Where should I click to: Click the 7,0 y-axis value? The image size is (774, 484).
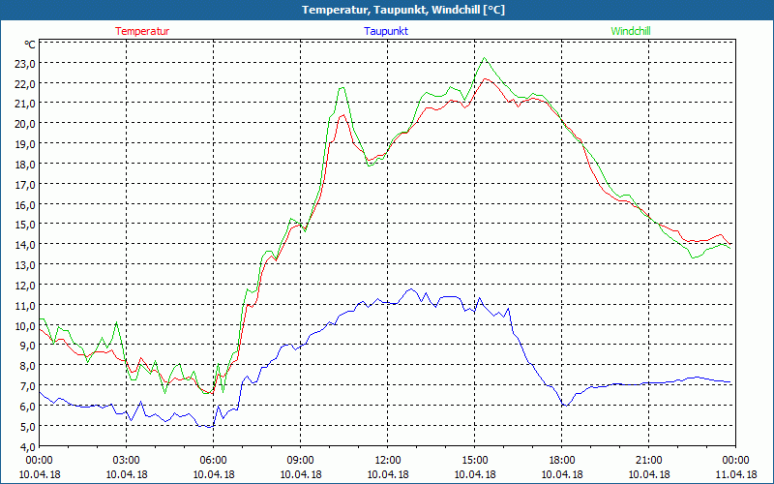click(28, 385)
